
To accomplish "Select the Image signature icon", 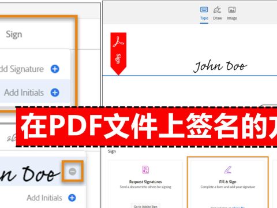I will point(232,10).
